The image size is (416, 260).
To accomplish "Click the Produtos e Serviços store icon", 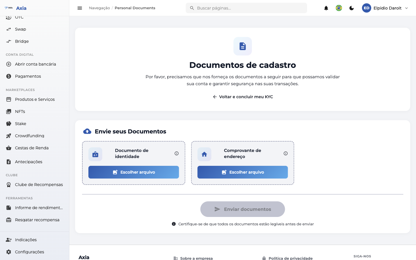I will (9, 99).
